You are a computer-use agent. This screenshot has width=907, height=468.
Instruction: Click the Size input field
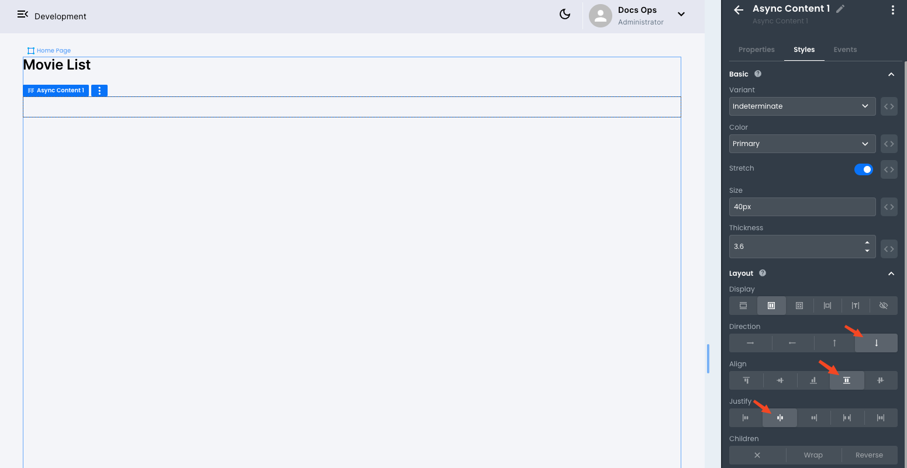pos(802,207)
